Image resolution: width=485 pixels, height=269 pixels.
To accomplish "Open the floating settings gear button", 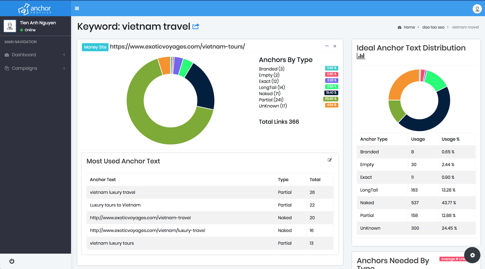I will [x=472, y=255].
